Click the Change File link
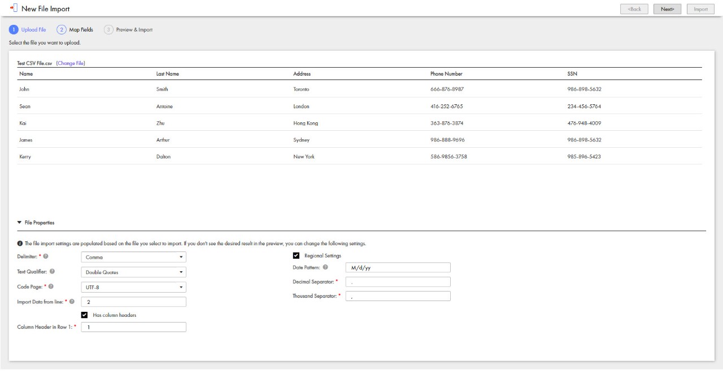Viewport: 723px width, 371px height. pos(71,63)
